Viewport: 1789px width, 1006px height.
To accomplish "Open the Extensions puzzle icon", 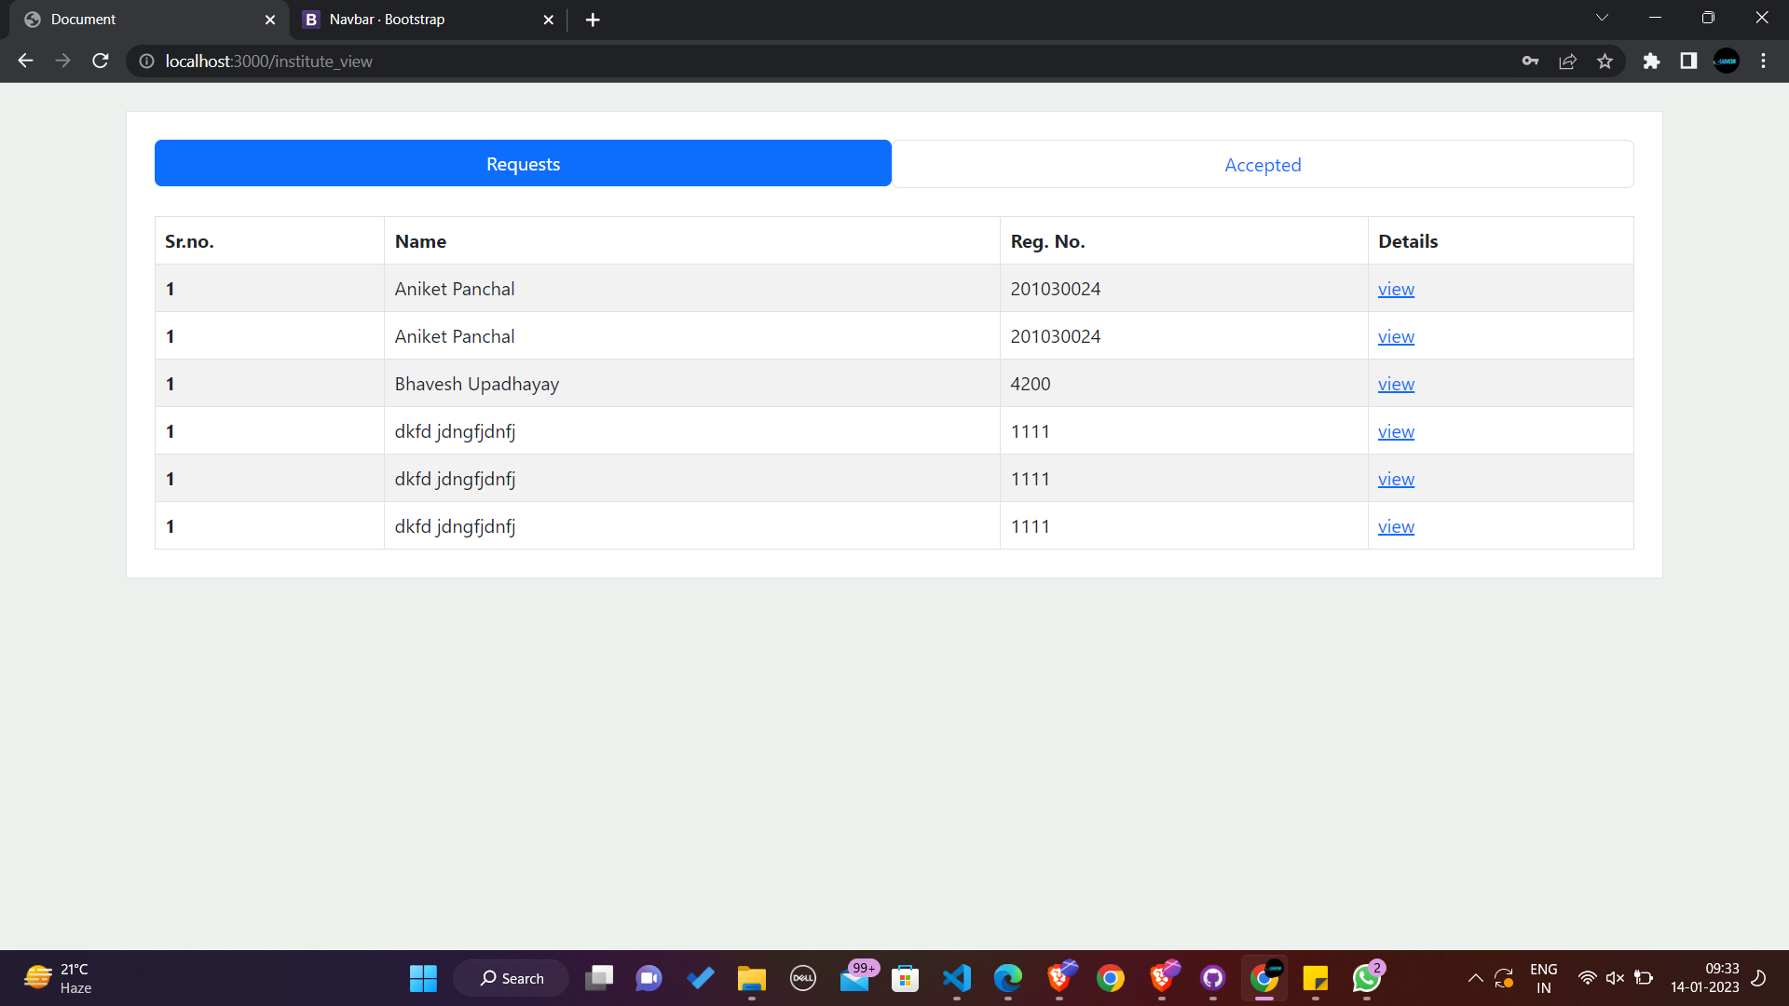I will tap(1651, 61).
